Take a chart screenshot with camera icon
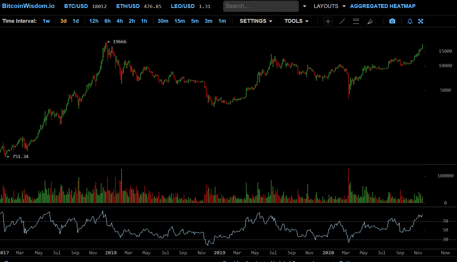 point(392,21)
